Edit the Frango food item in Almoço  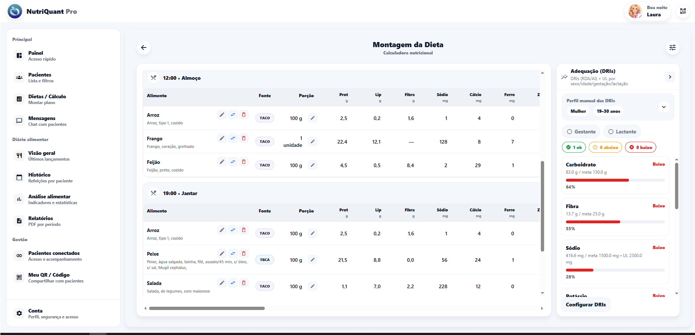222,138
